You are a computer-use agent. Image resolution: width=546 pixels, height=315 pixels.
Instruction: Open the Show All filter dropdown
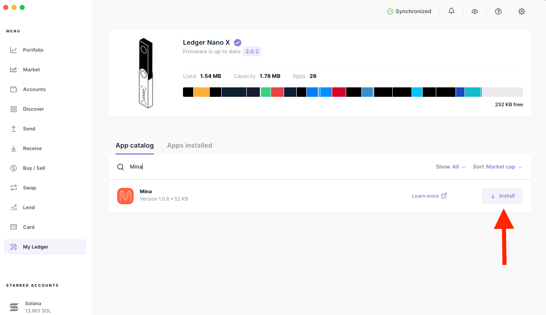point(451,167)
